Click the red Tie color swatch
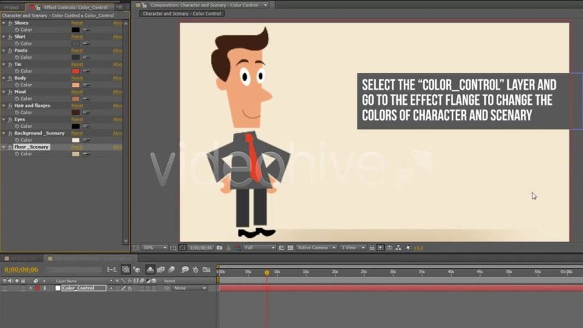 pyautogui.click(x=76, y=71)
